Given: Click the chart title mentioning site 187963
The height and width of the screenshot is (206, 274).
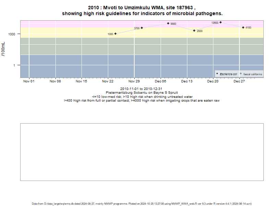Looking at the screenshot, I should pos(142,8).
